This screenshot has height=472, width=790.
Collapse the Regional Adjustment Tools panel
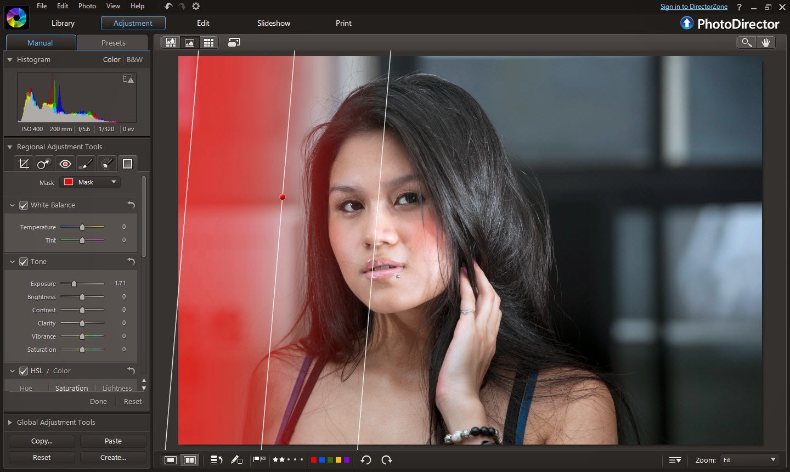coord(10,147)
